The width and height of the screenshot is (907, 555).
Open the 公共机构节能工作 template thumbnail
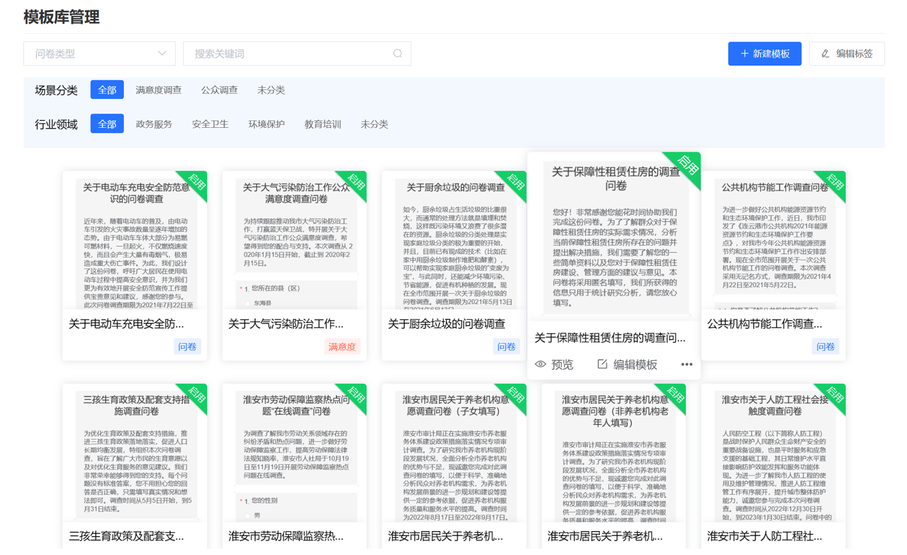(773, 240)
